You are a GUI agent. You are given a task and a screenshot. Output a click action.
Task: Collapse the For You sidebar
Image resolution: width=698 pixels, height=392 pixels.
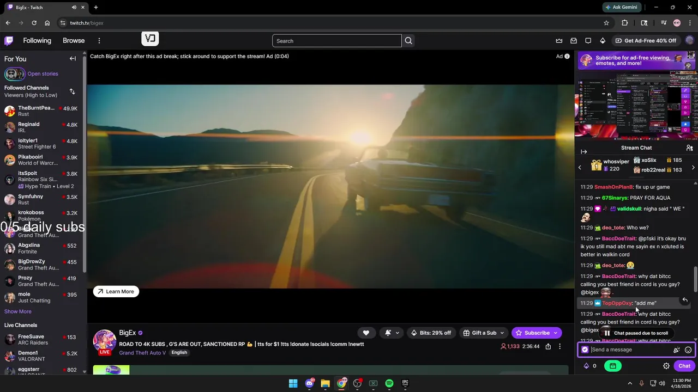point(73,59)
